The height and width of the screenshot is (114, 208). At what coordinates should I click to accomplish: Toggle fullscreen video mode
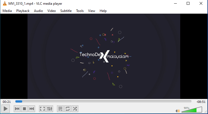42,109
